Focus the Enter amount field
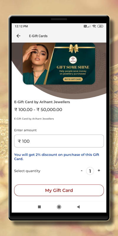118x236 pixels. click(59, 141)
